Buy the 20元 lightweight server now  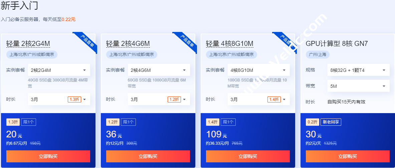48,156
